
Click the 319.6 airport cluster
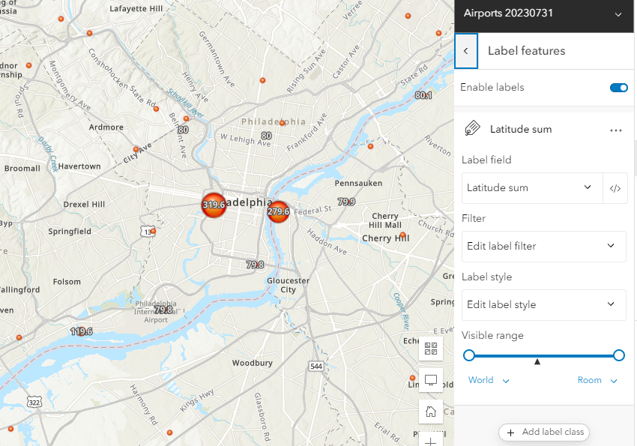click(214, 205)
